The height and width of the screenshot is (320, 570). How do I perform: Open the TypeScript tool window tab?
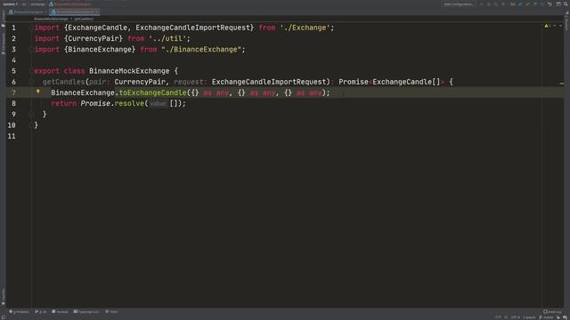point(86,312)
